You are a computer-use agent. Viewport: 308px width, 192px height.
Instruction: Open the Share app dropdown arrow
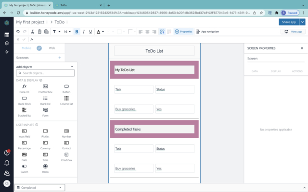(x=302, y=22)
